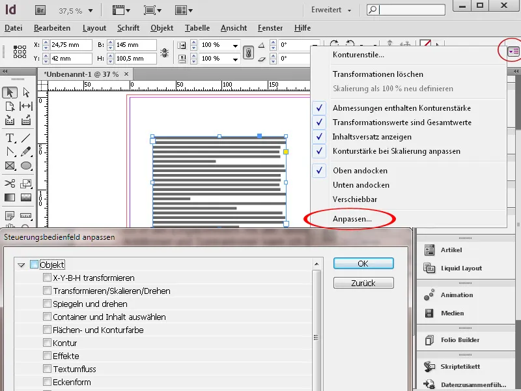This screenshot has height=391, width=521.
Task: Open the Datei menu
Action: [13, 28]
